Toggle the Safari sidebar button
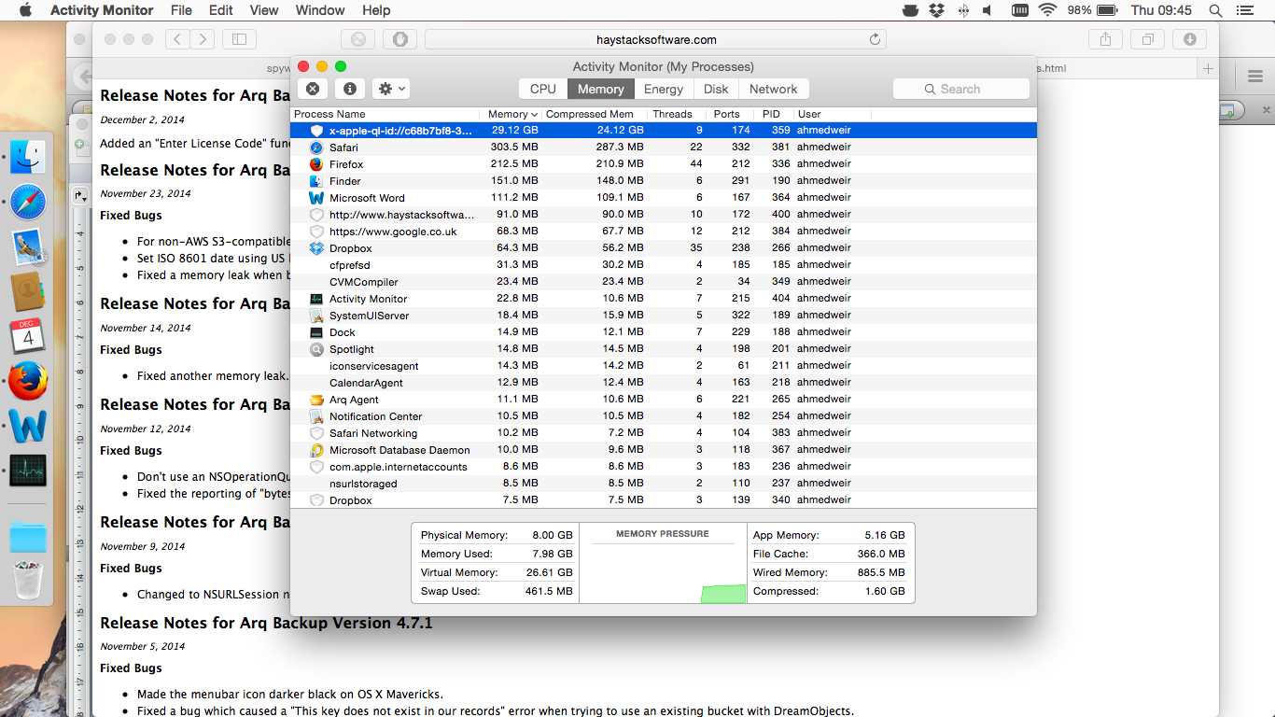Viewport: 1275px width, 717px height. 239,39
